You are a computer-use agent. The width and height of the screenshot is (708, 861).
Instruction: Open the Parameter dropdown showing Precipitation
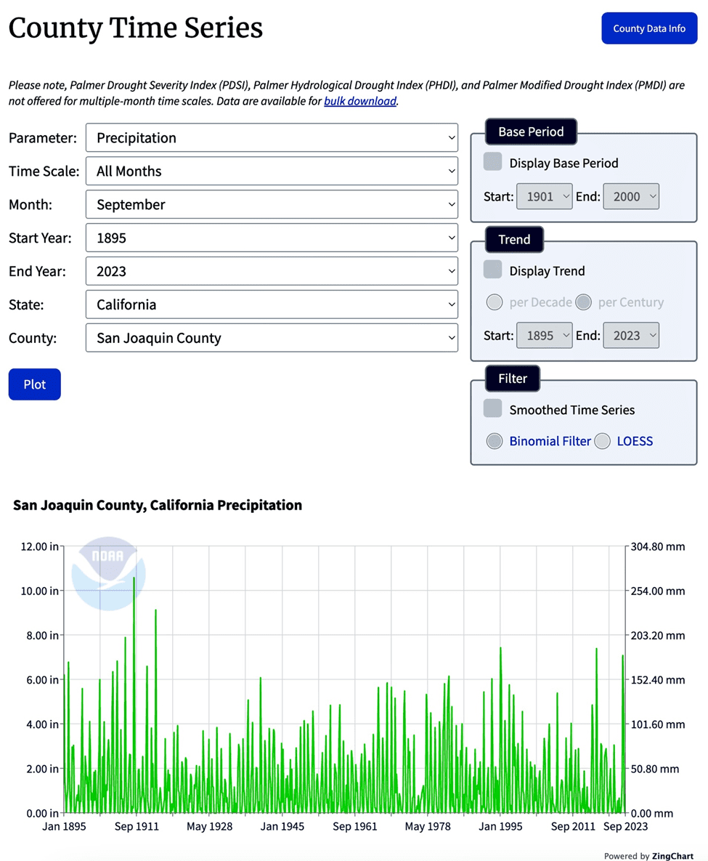coord(272,138)
